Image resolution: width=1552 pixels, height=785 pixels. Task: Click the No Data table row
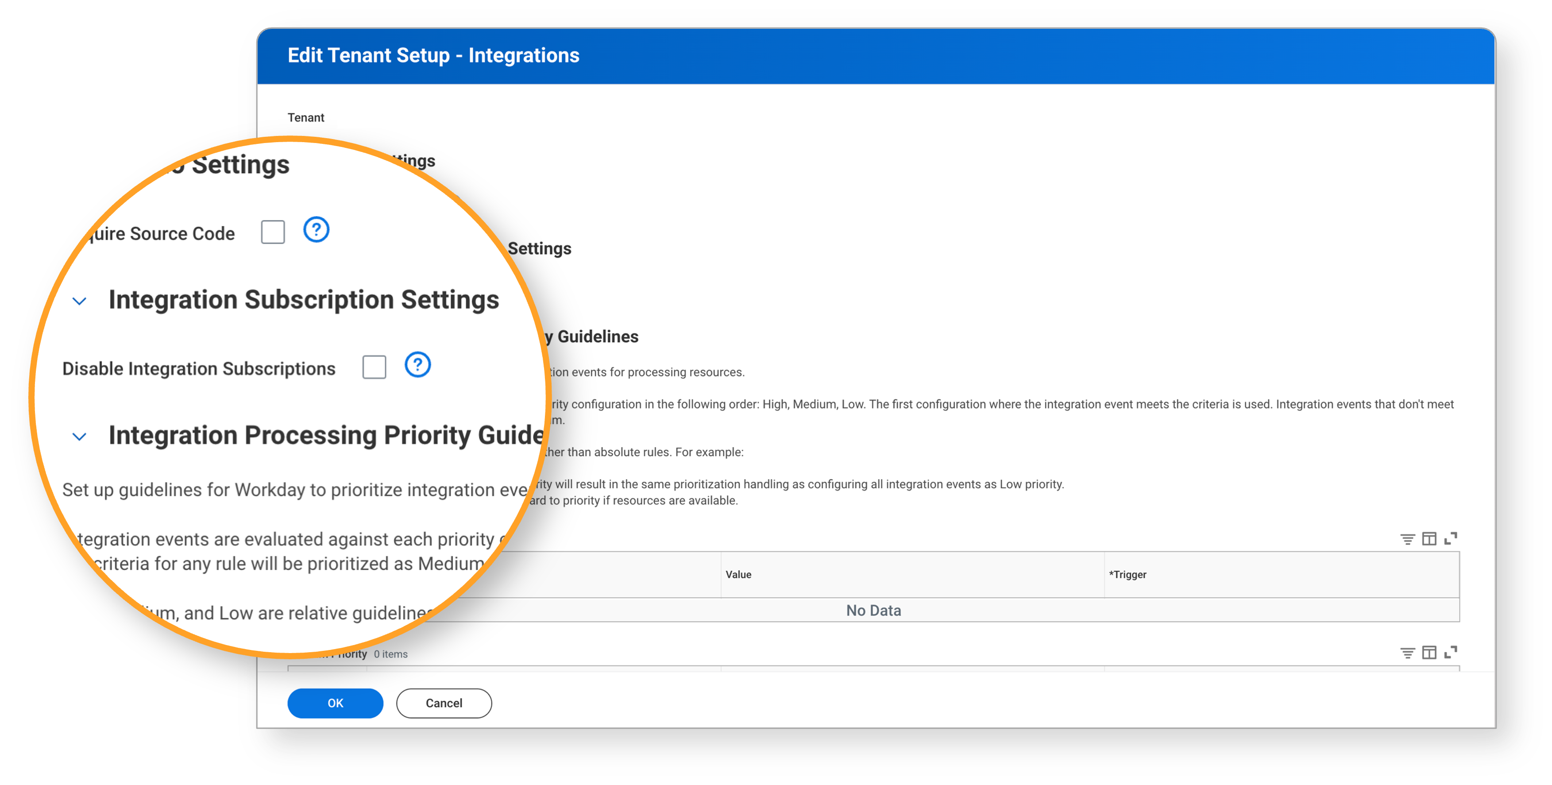point(873,610)
